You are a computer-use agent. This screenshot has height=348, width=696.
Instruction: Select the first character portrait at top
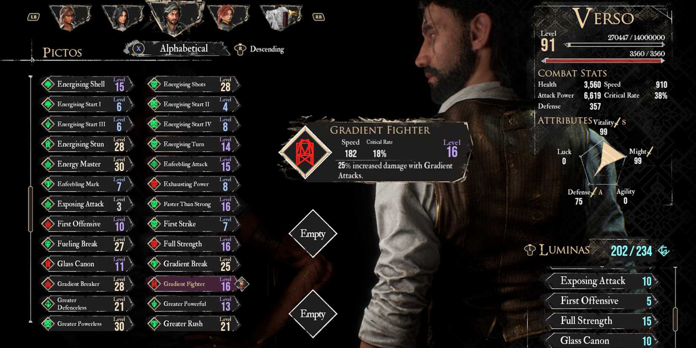(x=70, y=18)
